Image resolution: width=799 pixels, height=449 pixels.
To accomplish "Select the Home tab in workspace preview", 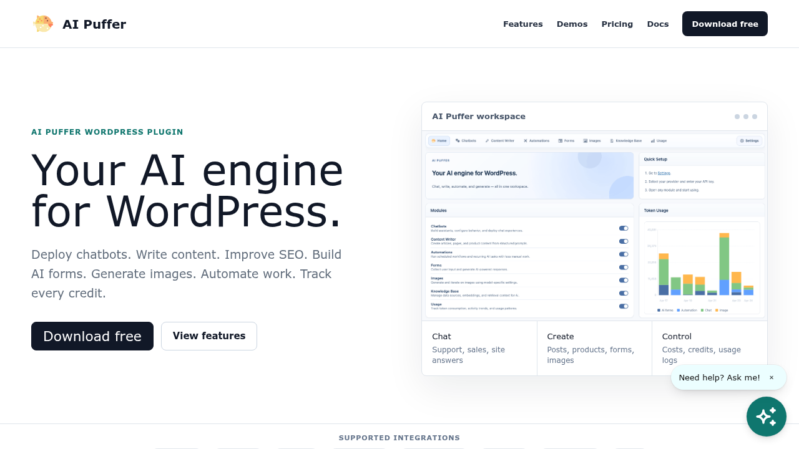I will [x=439, y=141].
